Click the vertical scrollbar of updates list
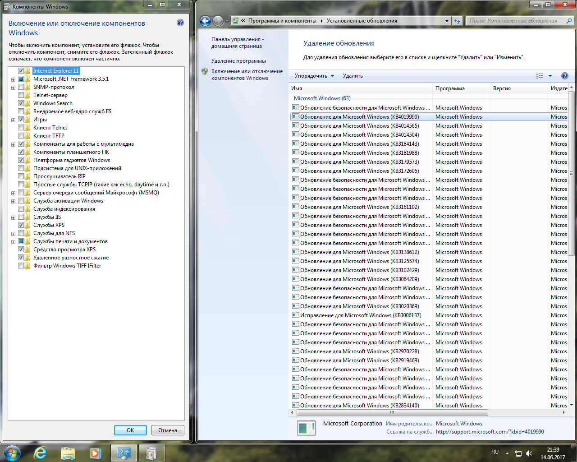This screenshot has width=577, height=462. [x=571, y=174]
